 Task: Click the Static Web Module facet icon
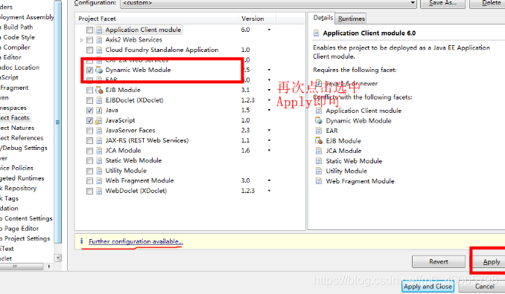point(99,160)
